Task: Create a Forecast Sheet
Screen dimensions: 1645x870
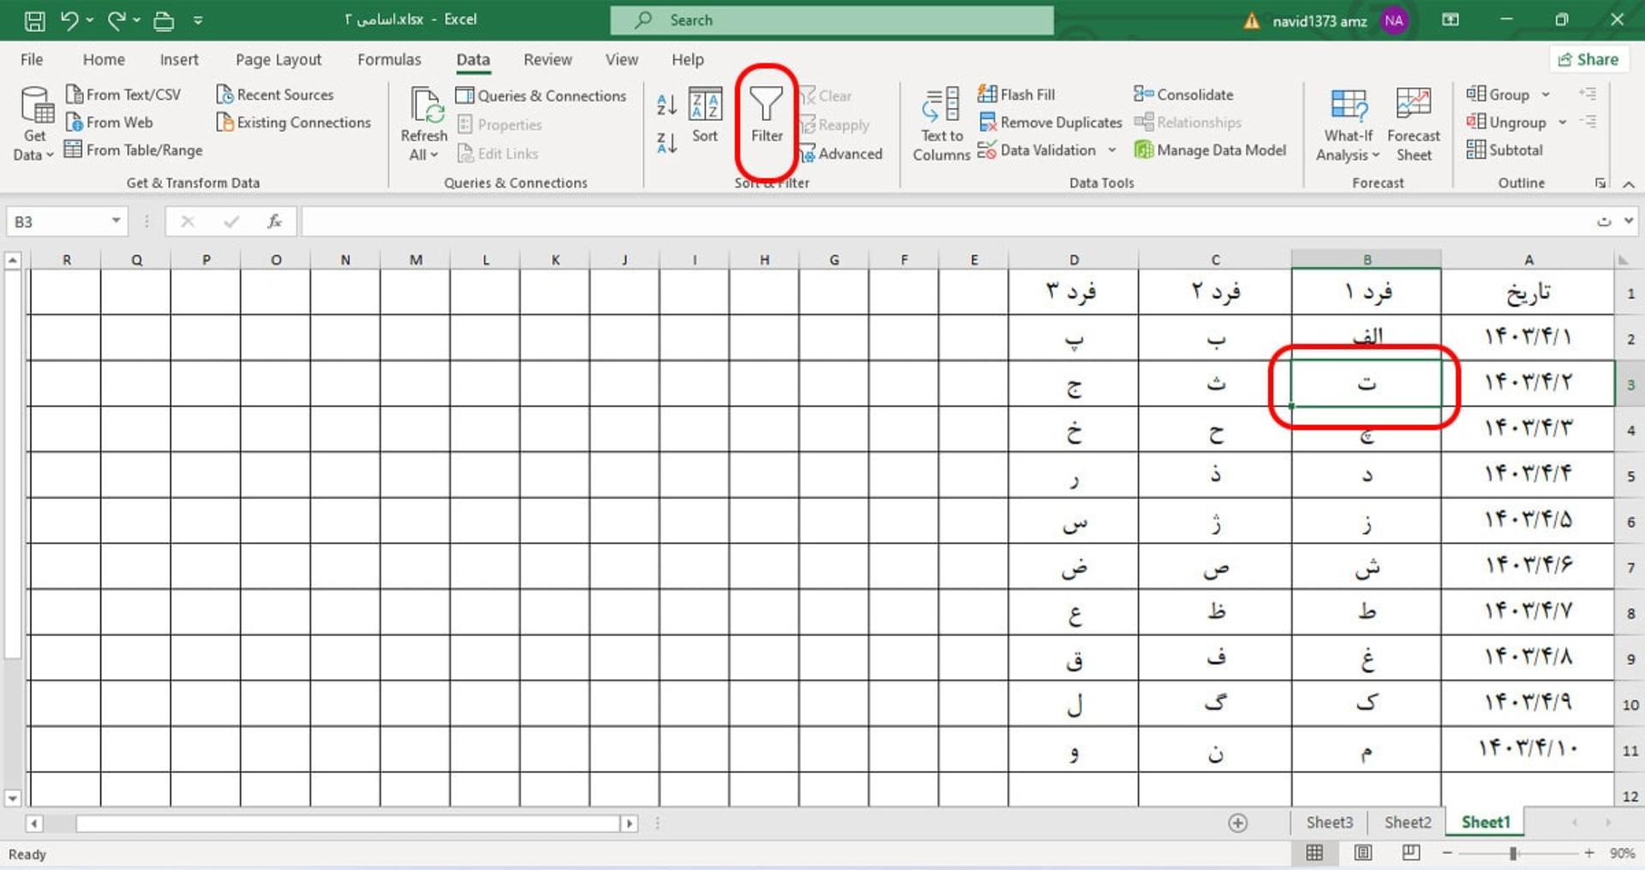Action: point(1414,124)
